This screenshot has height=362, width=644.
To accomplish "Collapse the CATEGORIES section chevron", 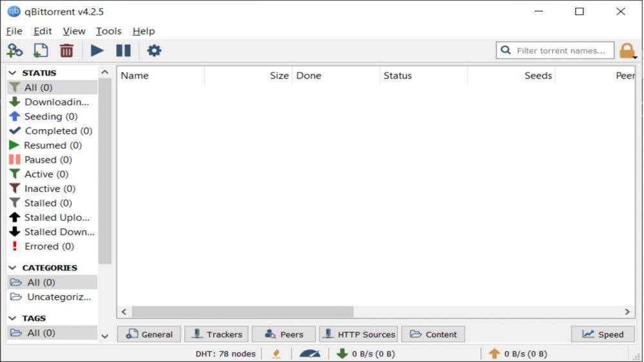I will [13, 267].
